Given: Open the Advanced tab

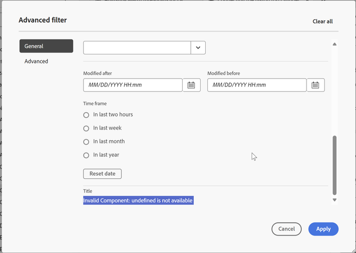Looking at the screenshot, I should pyautogui.click(x=36, y=61).
